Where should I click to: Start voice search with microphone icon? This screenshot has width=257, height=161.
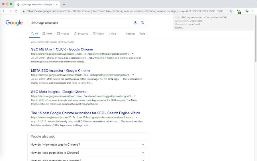click(135, 23)
